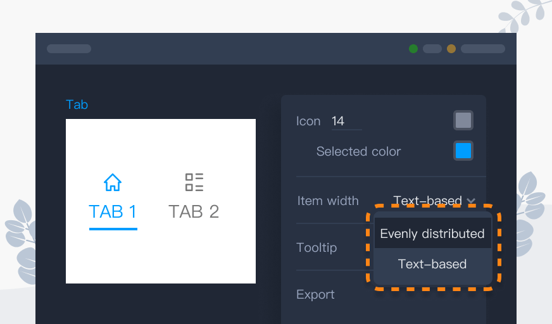Image resolution: width=552 pixels, height=324 pixels.
Task: Switch to the TAB 2 label
Action: pyautogui.click(x=194, y=211)
